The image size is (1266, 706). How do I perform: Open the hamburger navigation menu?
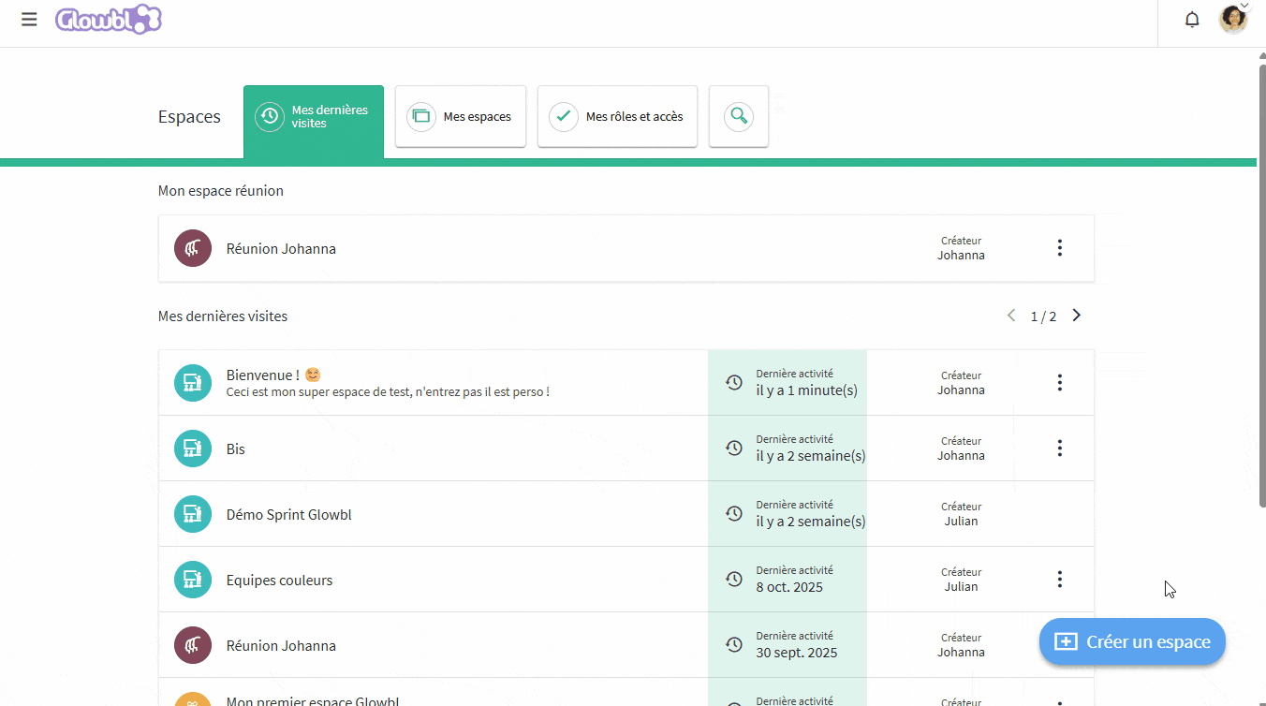tap(29, 19)
